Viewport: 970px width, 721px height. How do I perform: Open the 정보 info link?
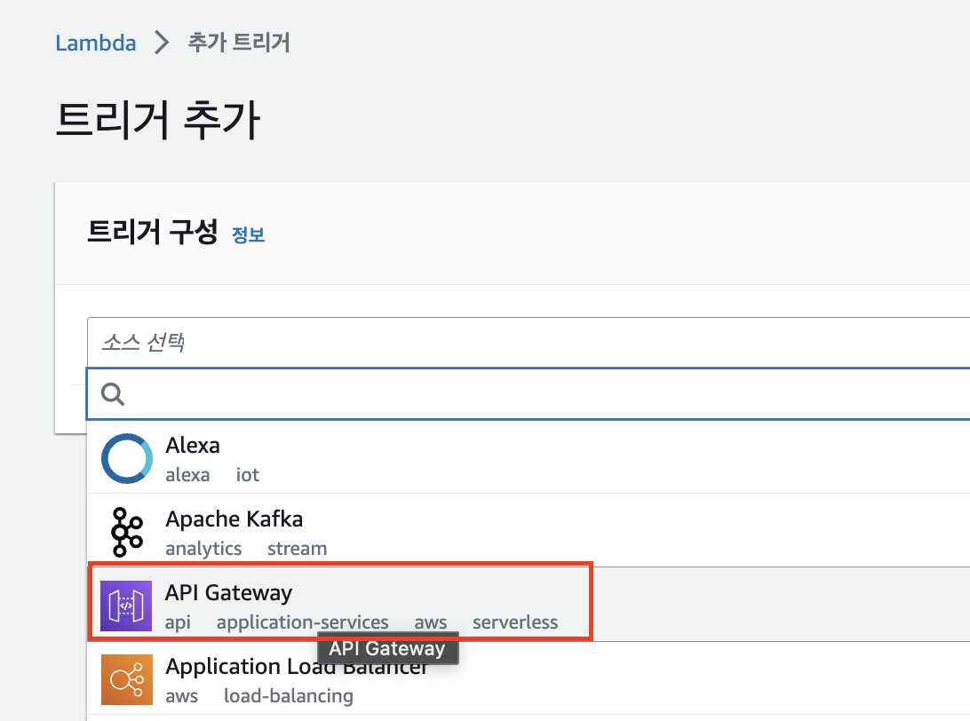click(248, 235)
